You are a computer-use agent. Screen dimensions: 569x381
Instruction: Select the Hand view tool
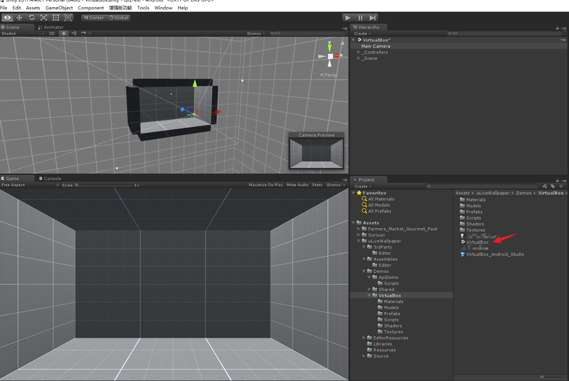point(7,18)
